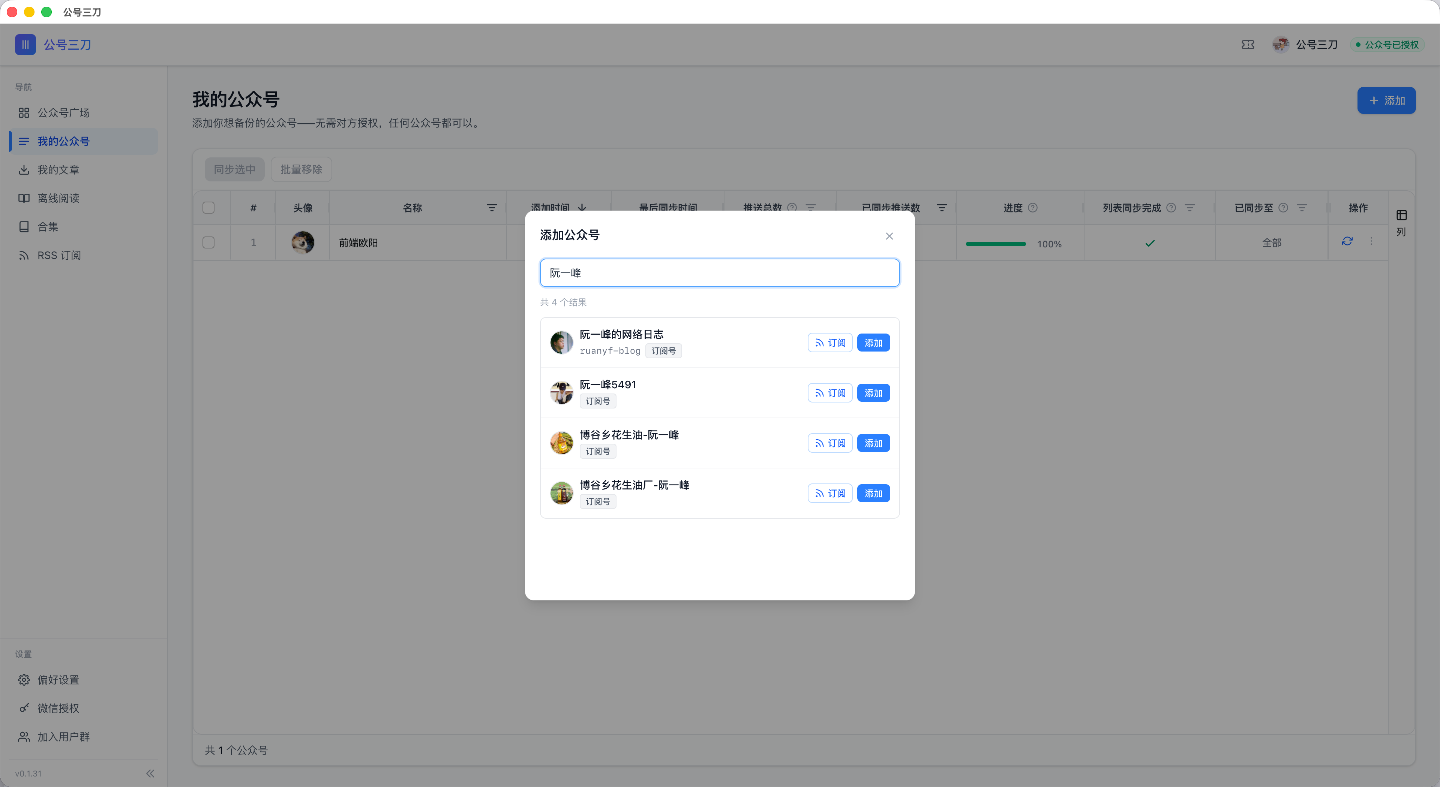This screenshot has height=787, width=1440.
Task: Check the 前端欧阳 row checkbox
Action: (208, 242)
